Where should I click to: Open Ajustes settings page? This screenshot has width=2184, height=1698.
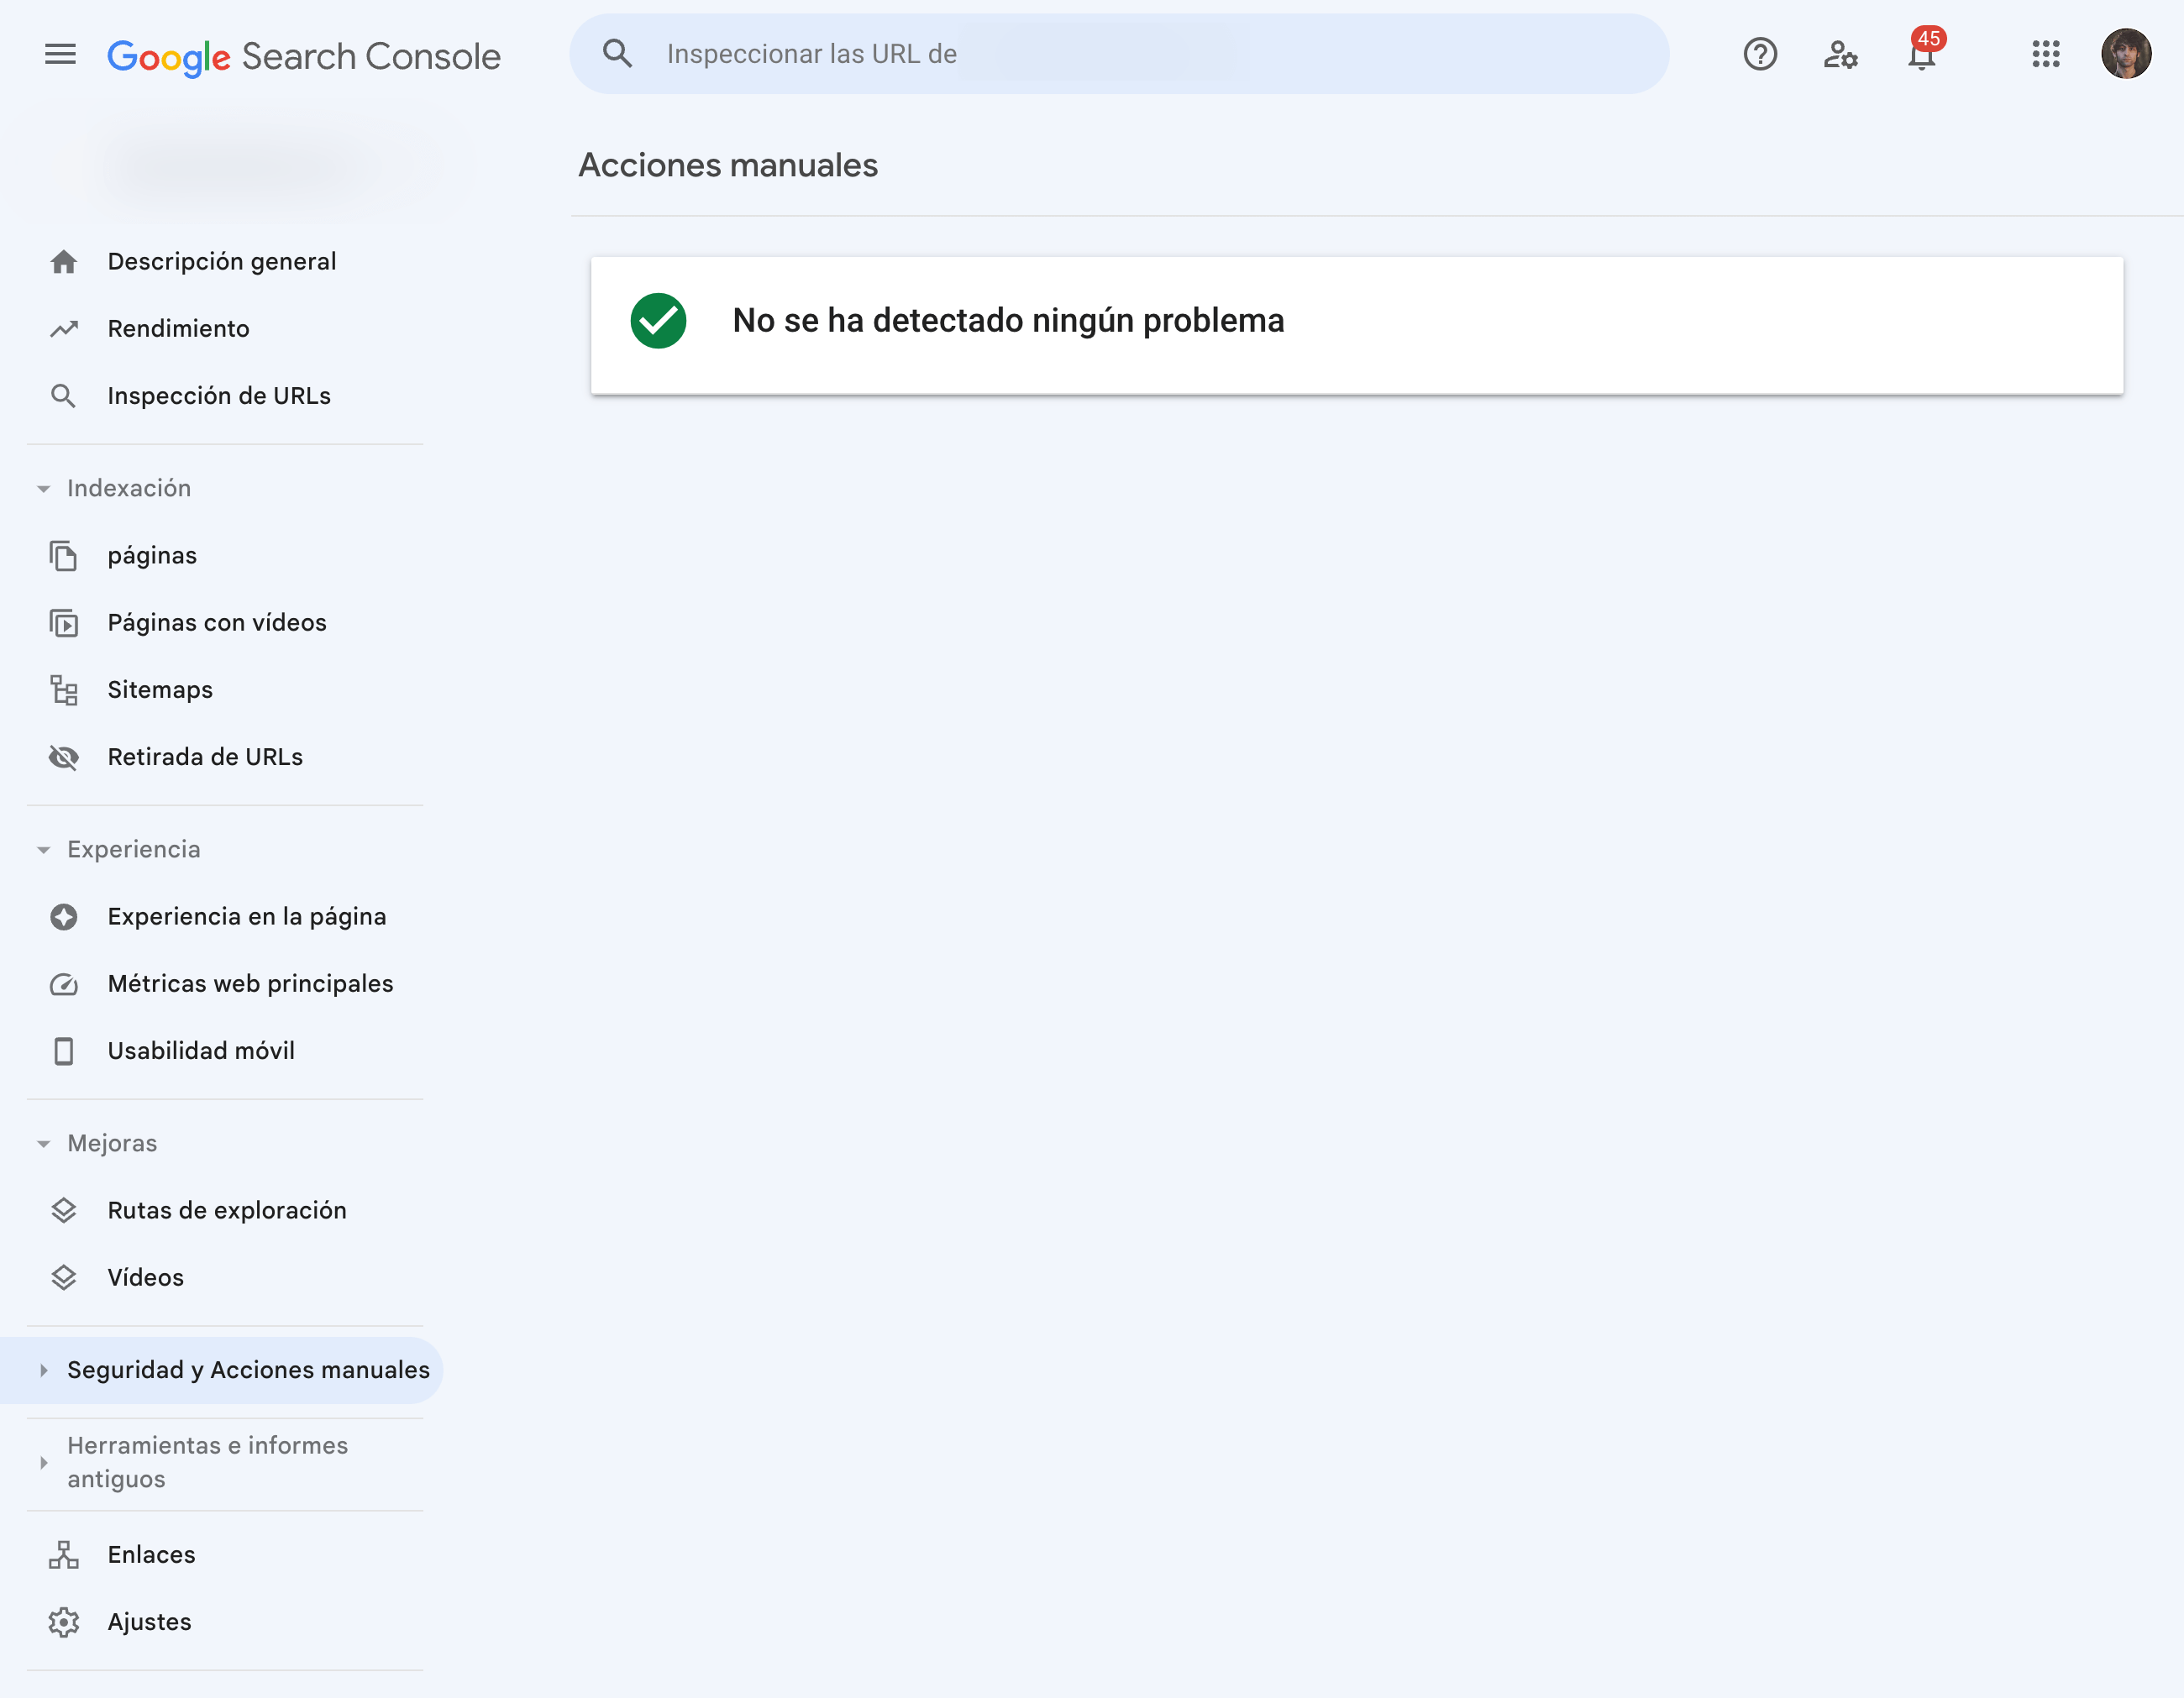tap(149, 1621)
